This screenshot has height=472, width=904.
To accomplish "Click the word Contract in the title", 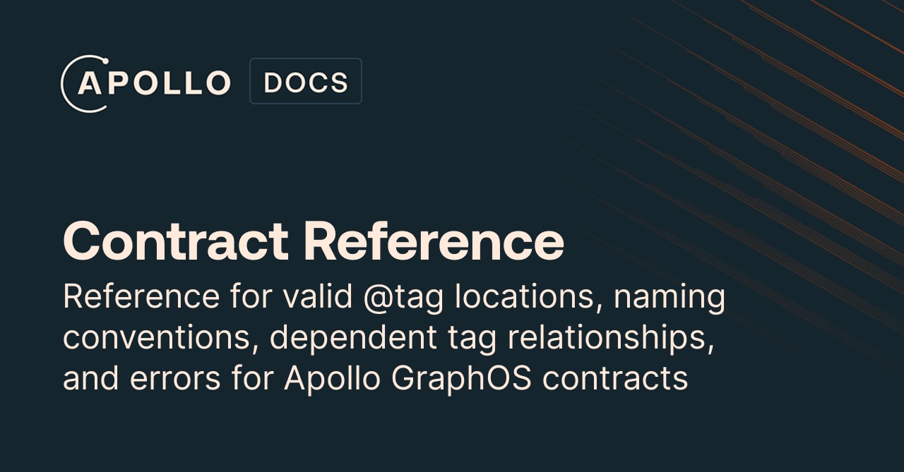I will point(176,241).
